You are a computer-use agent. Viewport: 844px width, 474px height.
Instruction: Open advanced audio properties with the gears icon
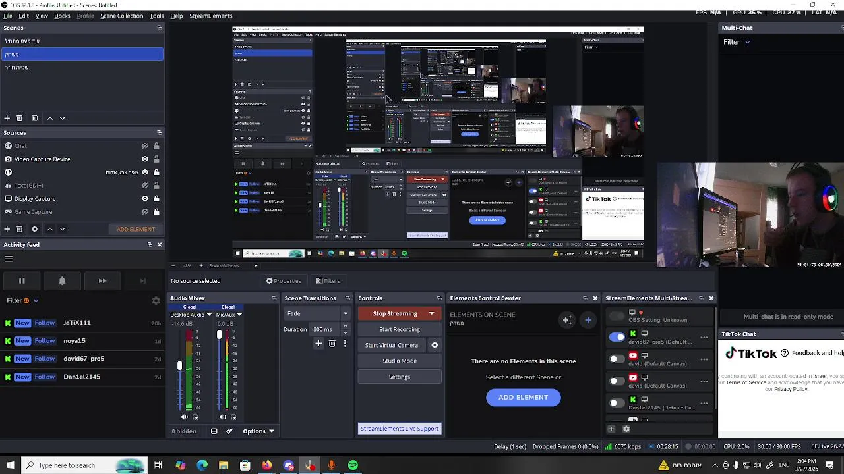click(x=229, y=431)
